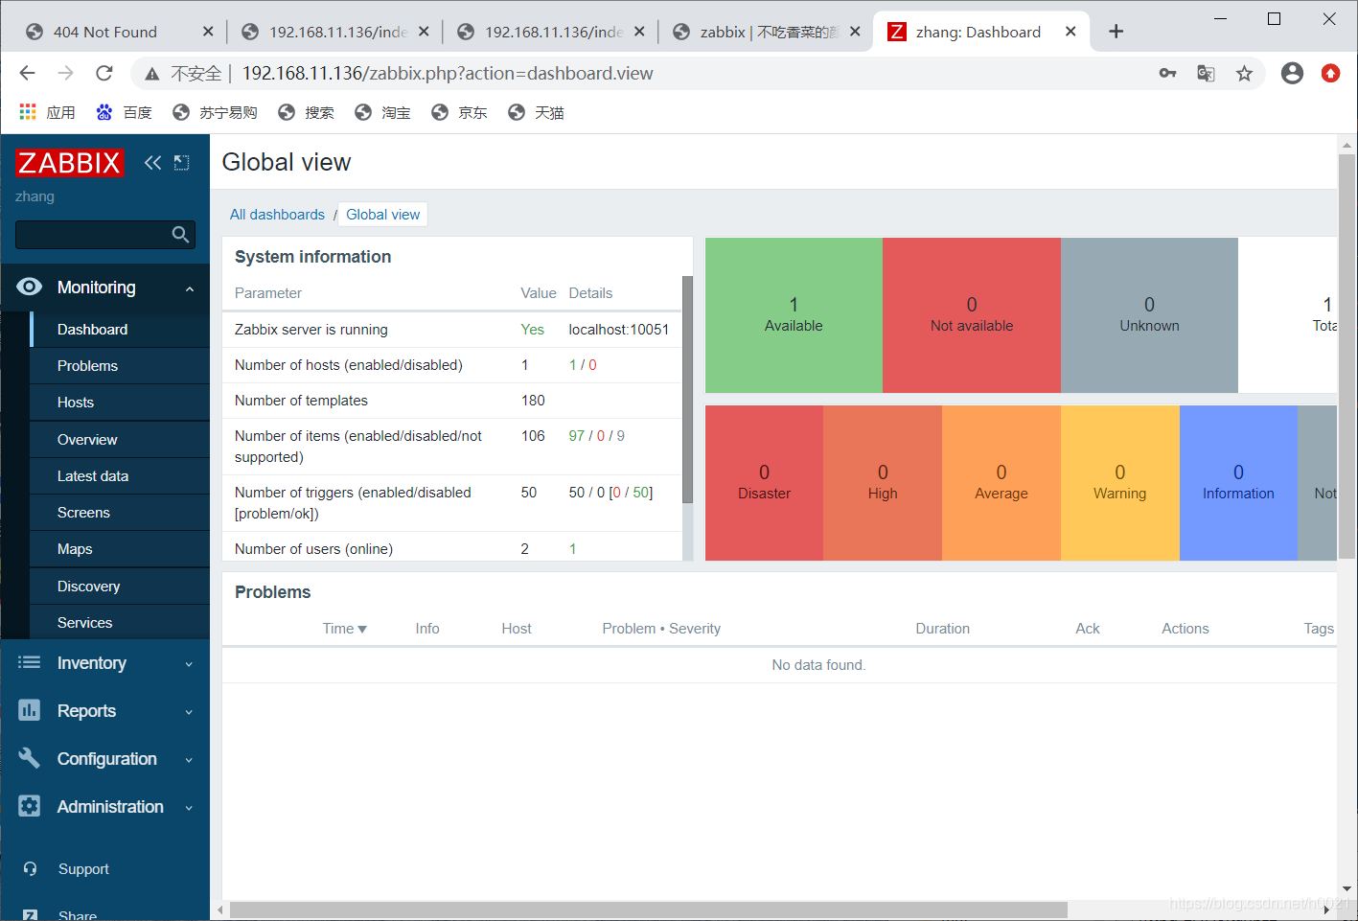Click the All dashboards breadcrumb link
1358x921 pixels.
coord(277,215)
